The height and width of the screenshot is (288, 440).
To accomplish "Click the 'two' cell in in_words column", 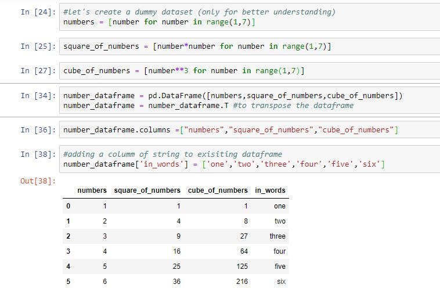I will pyautogui.click(x=280, y=221).
